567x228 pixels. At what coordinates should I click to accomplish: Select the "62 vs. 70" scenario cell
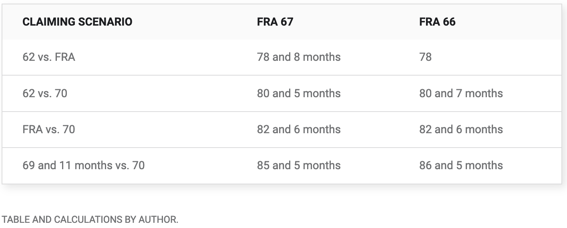pos(45,94)
